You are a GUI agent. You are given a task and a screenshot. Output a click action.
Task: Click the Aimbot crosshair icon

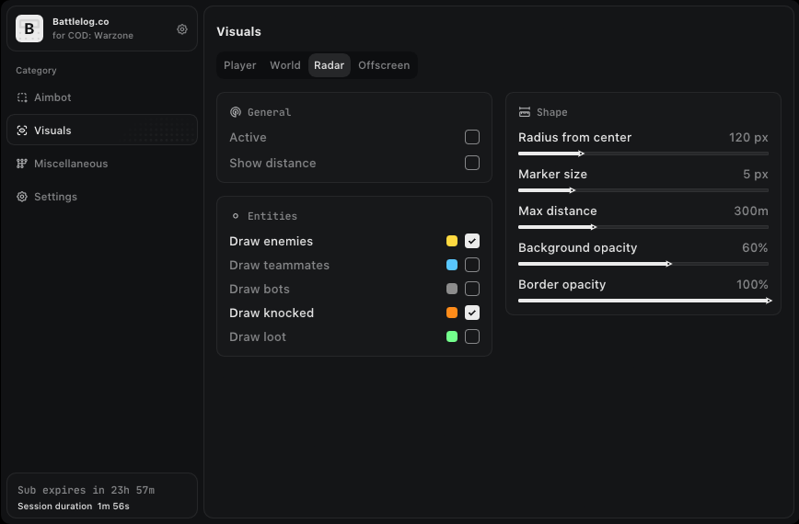tap(22, 97)
